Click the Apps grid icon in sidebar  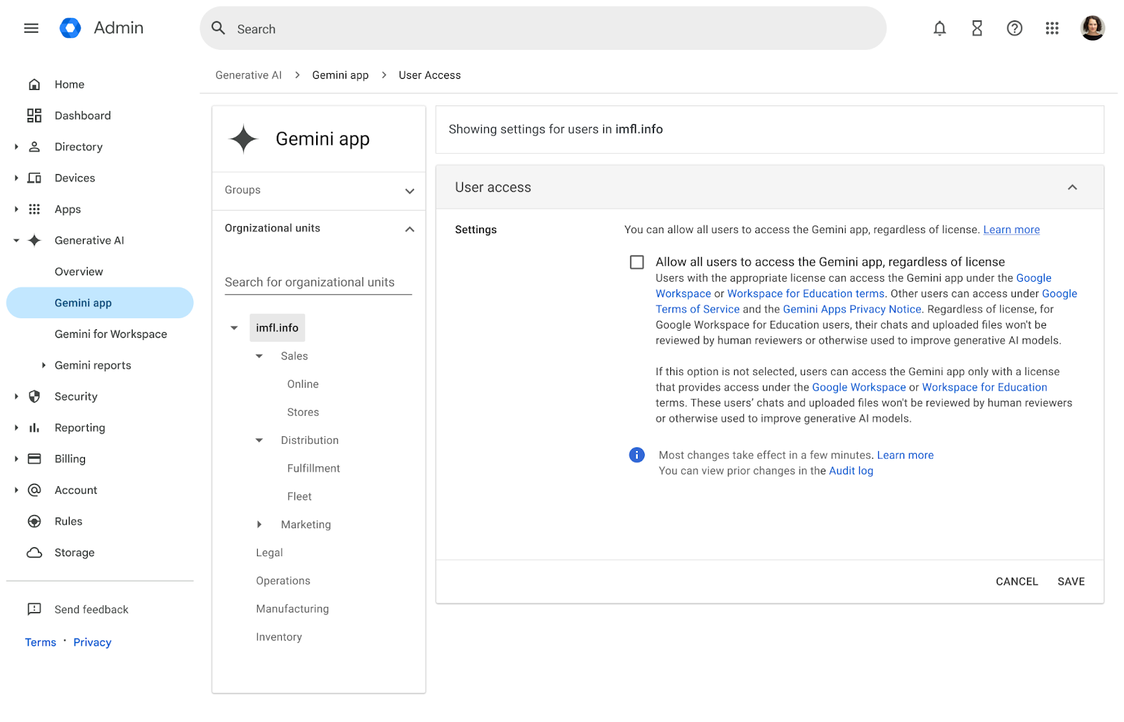(x=34, y=209)
